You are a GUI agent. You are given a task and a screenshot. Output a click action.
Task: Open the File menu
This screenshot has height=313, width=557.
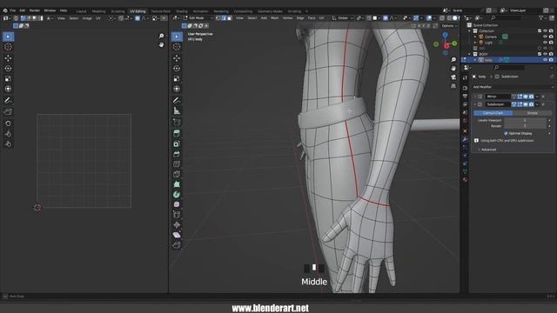(x=13, y=10)
